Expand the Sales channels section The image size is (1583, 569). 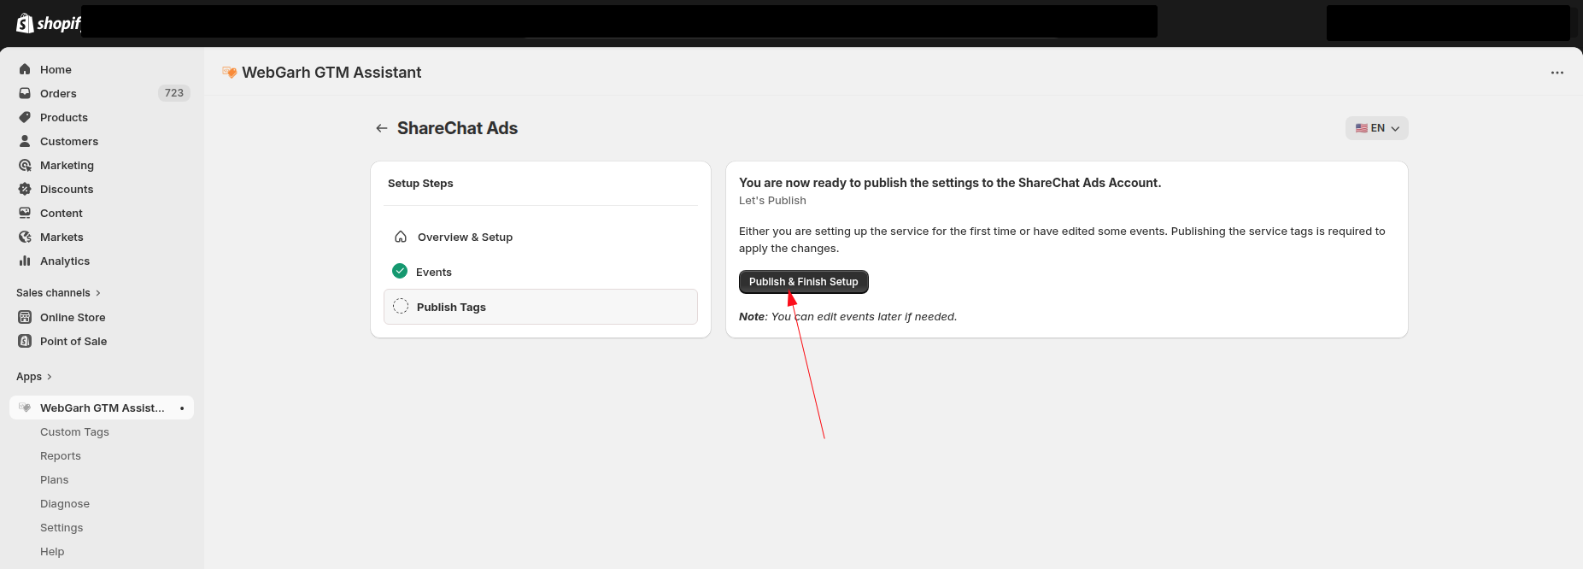58,293
